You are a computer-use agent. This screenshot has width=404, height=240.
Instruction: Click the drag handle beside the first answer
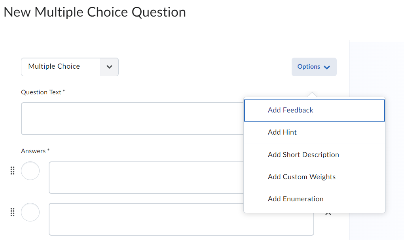tap(12, 171)
